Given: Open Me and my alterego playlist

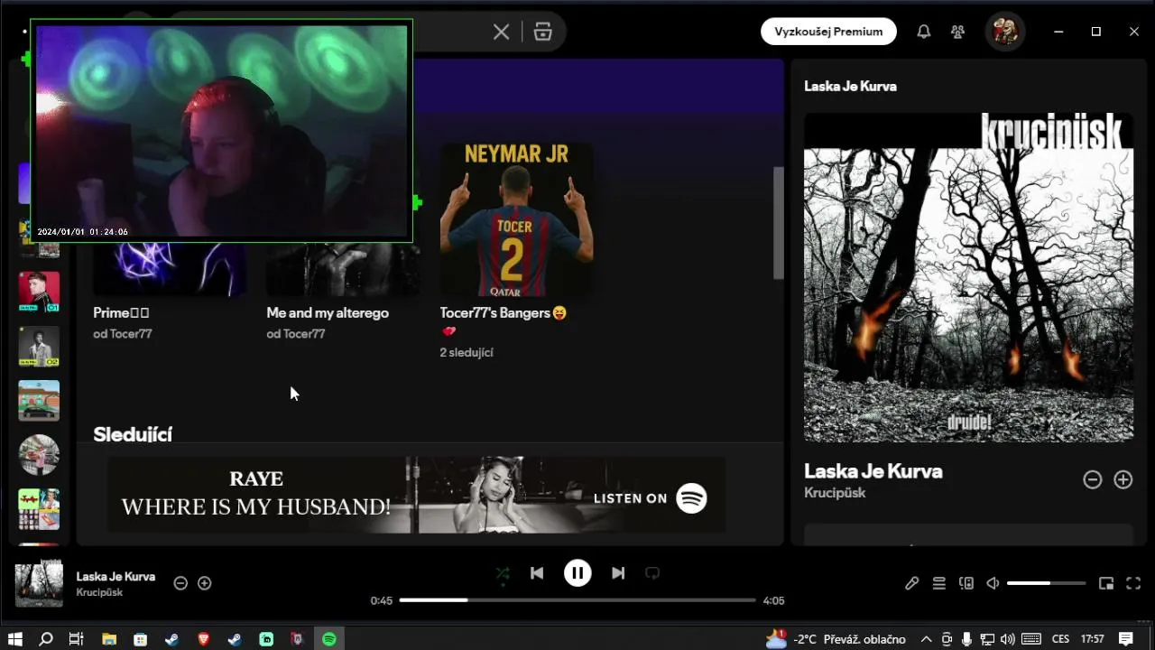Looking at the screenshot, I should [328, 312].
